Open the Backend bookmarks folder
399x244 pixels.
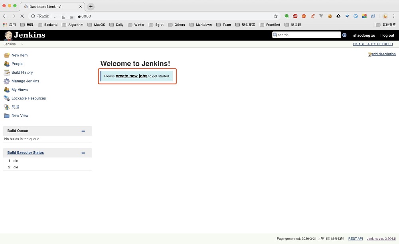(x=47, y=25)
